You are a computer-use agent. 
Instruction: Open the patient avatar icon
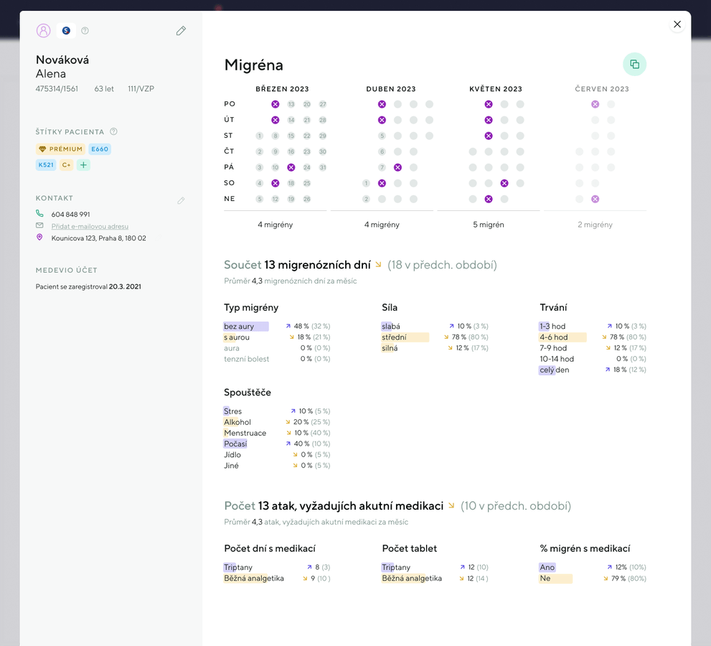click(43, 30)
